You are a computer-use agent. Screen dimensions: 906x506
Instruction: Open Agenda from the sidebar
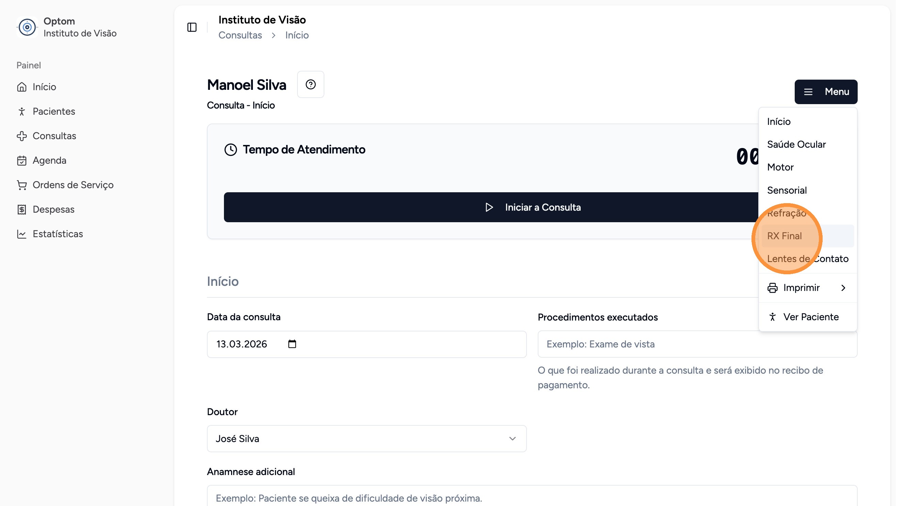(49, 160)
